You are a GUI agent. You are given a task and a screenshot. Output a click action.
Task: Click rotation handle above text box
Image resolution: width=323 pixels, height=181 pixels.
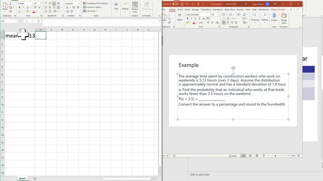[233, 68]
